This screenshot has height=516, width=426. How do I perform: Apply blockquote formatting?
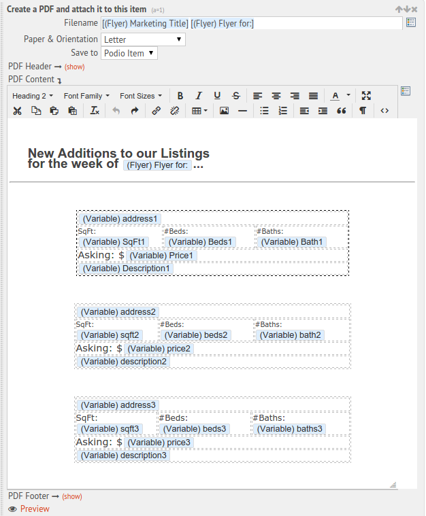[x=342, y=111]
